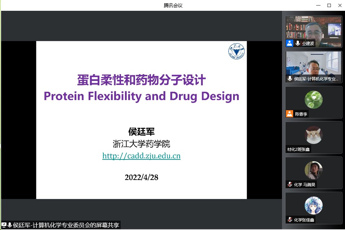Click the muted microphone icon for 化学 马腾昊
345x230 pixels.
(x=290, y=185)
